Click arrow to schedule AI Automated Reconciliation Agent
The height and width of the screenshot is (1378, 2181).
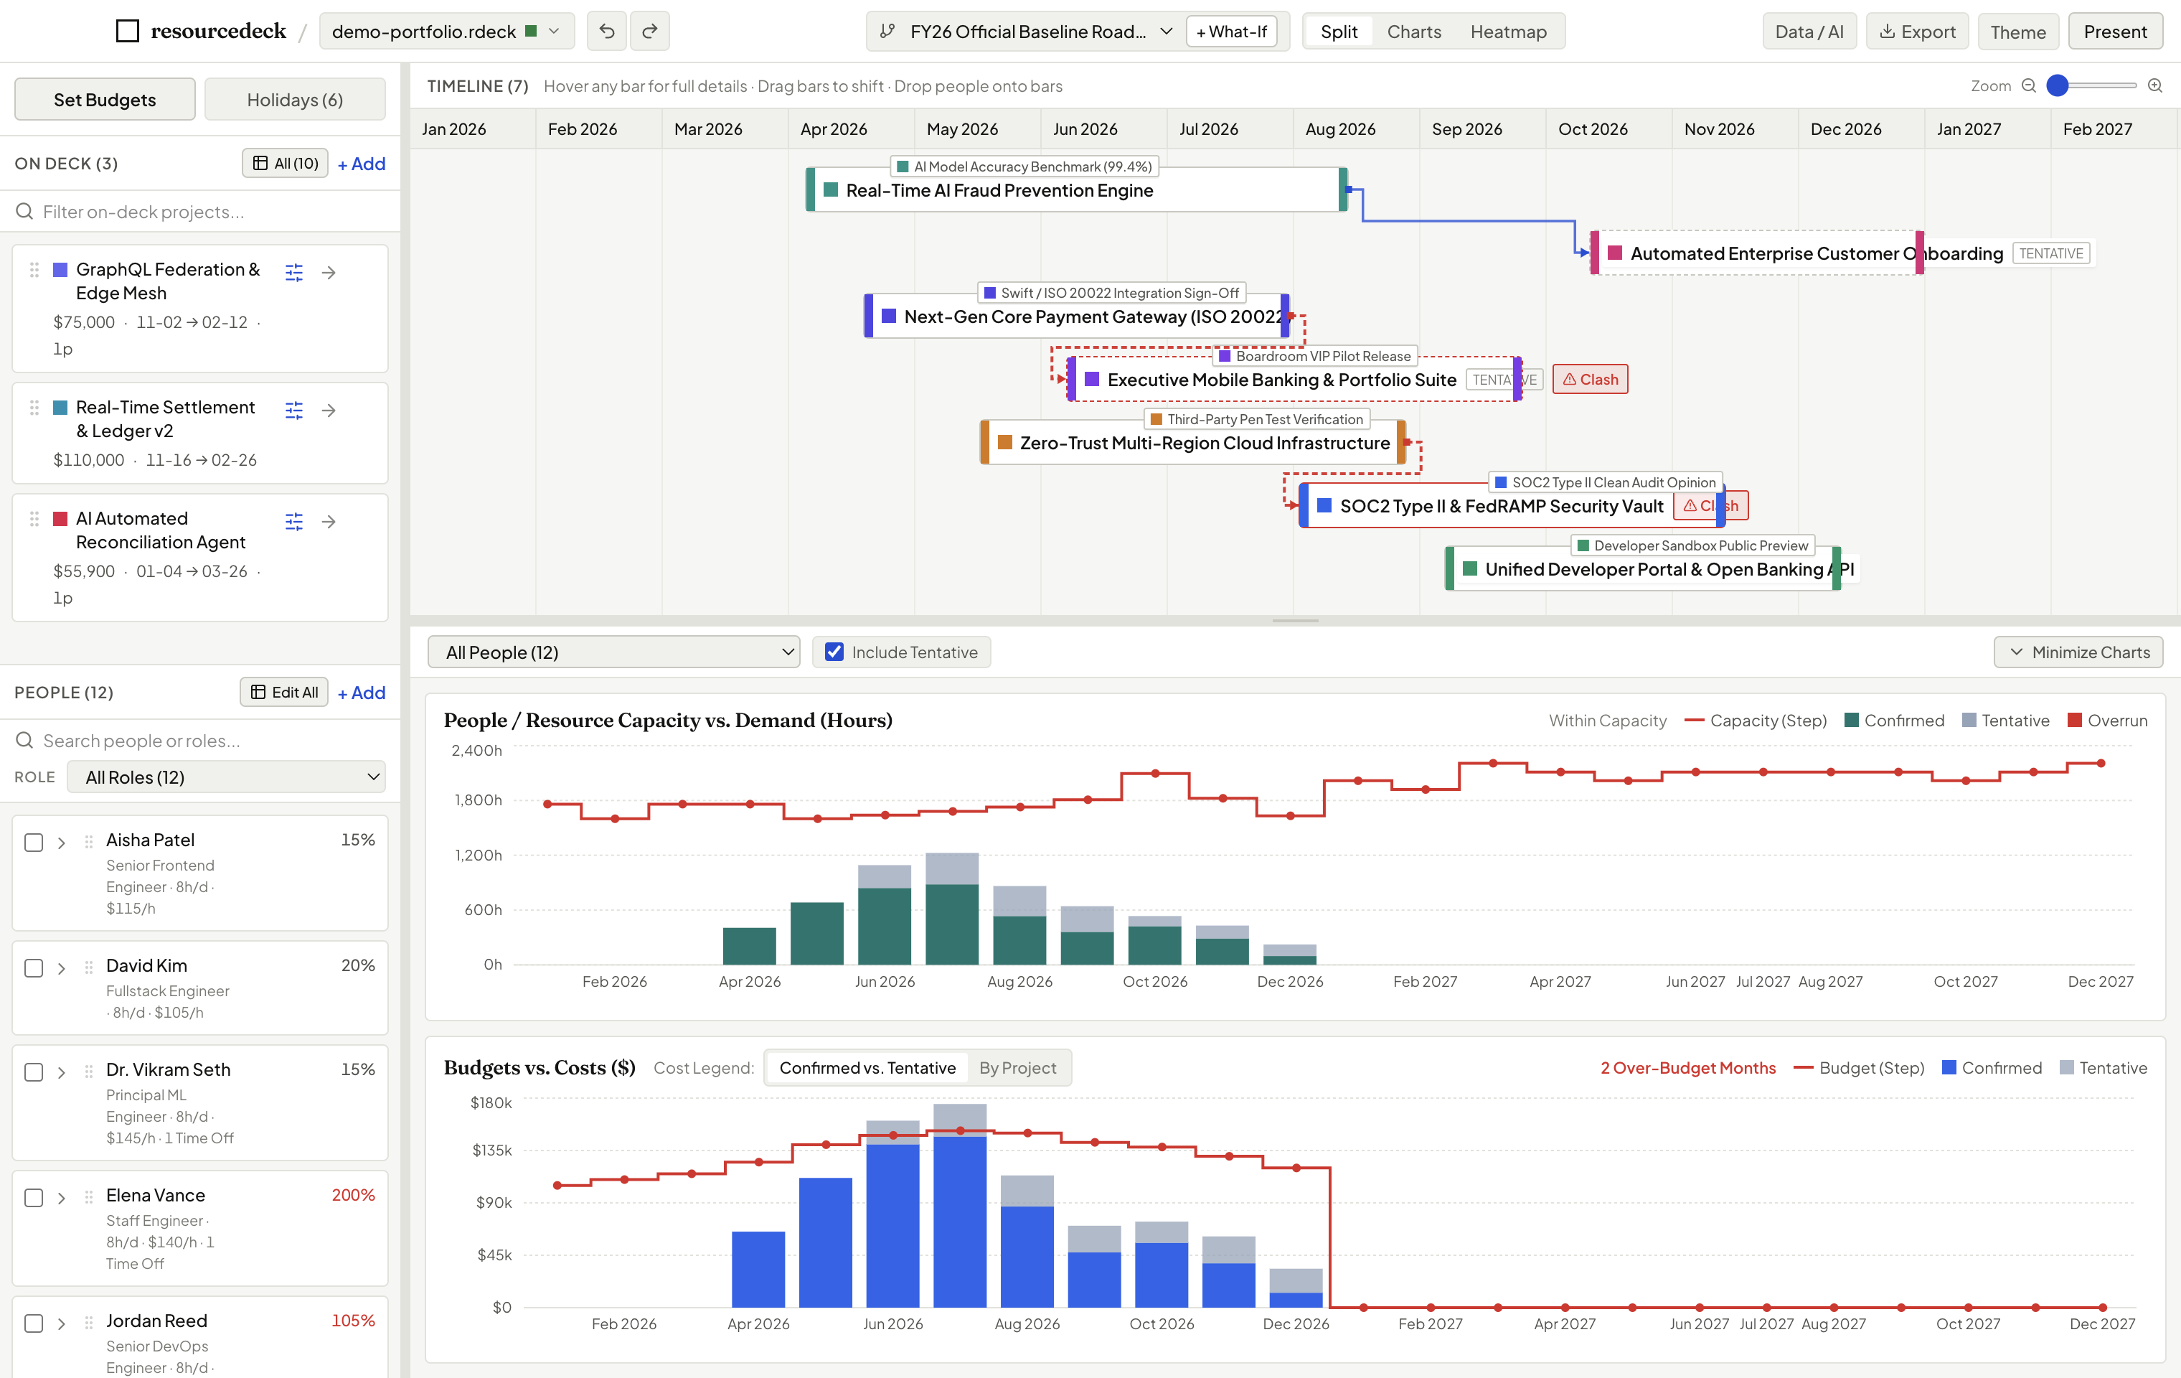pos(329,521)
